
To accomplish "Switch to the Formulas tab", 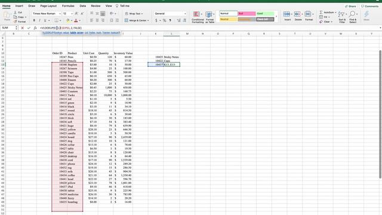I will (68, 6).
